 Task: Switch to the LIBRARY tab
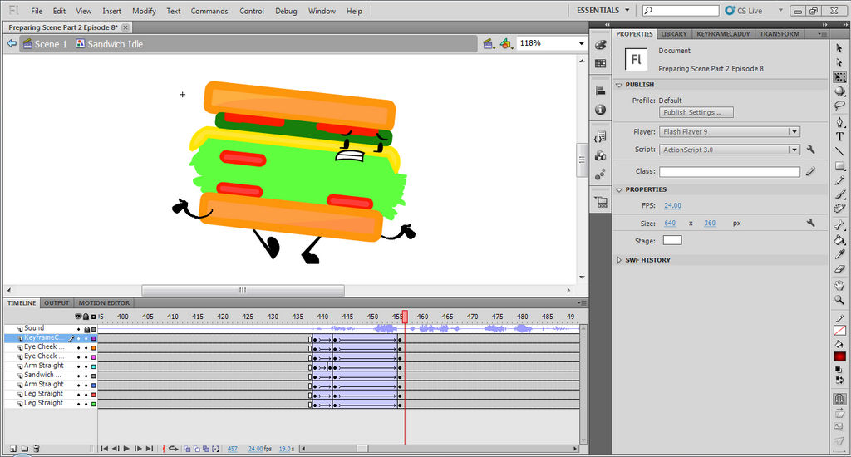pos(673,33)
